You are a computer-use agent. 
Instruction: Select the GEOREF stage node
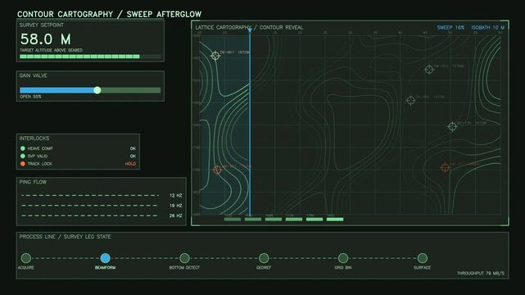click(264, 258)
